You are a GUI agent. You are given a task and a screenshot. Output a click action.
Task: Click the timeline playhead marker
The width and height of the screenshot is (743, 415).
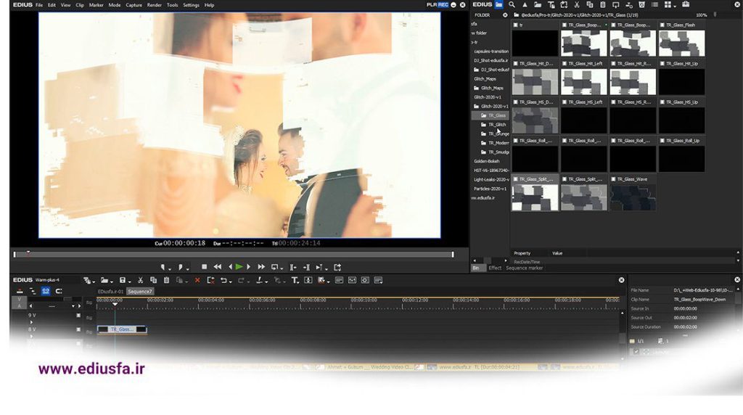point(115,304)
